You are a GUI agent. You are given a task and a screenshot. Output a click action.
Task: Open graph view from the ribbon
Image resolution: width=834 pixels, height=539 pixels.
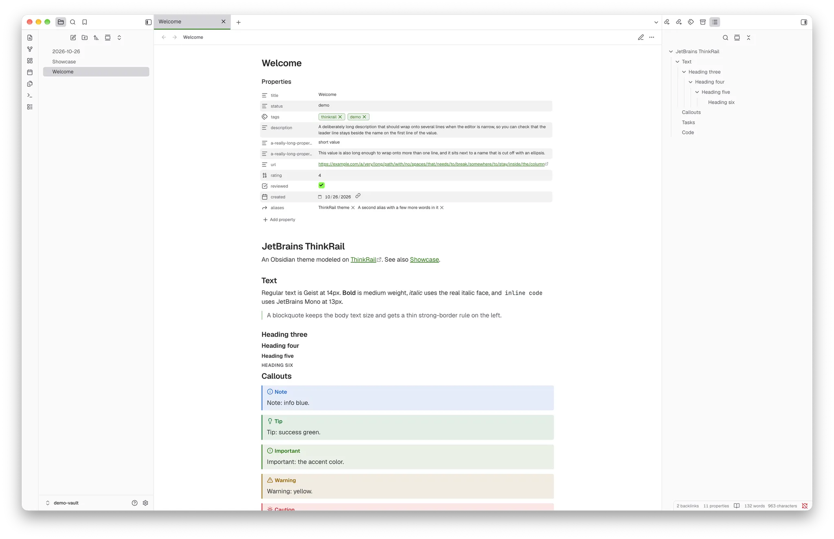pyautogui.click(x=30, y=49)
